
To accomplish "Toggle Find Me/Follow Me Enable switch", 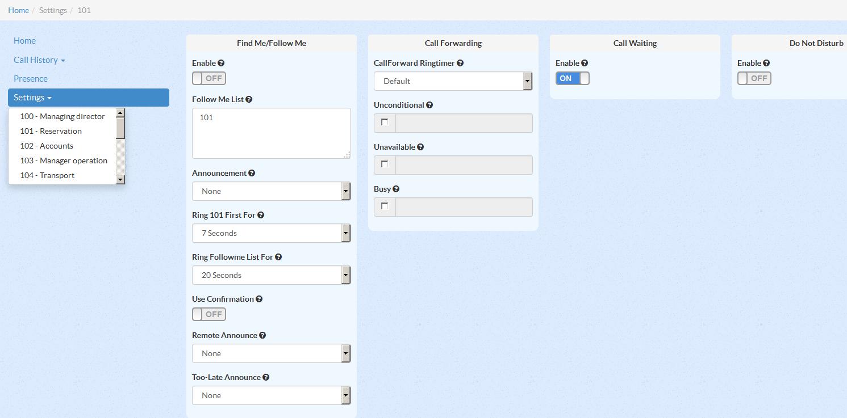I will tap(209, 78).
